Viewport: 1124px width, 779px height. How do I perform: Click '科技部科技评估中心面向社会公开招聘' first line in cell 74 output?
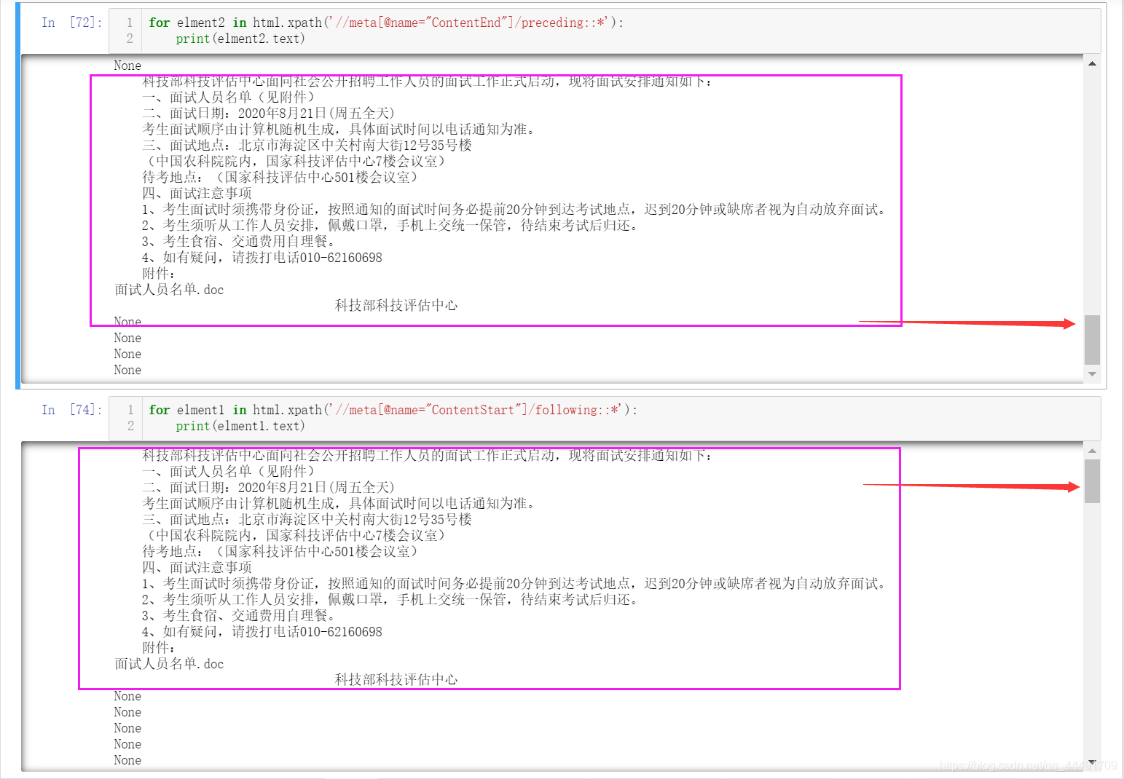coord(428,455)
